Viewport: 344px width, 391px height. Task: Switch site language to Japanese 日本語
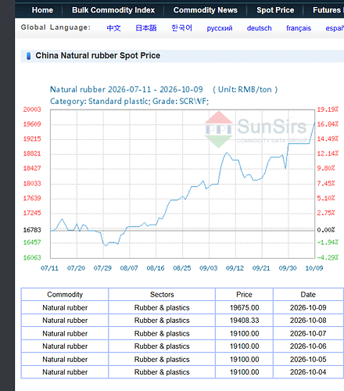coord(146,28)
